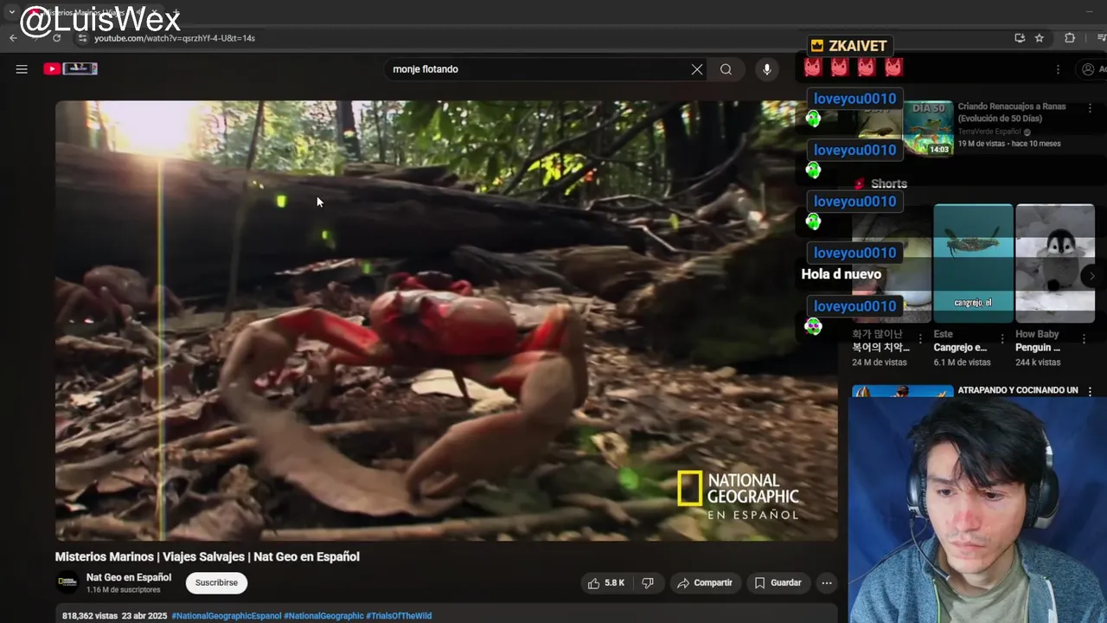Screen dimensions: 1107x623
Task: View site information icon in address bar
Action: point(82,38)
